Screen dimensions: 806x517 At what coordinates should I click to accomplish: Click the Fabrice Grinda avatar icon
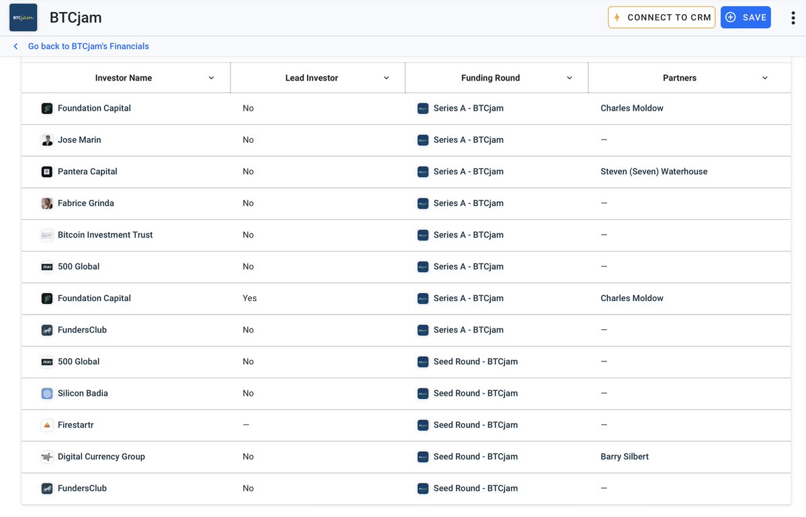[47, 203]
